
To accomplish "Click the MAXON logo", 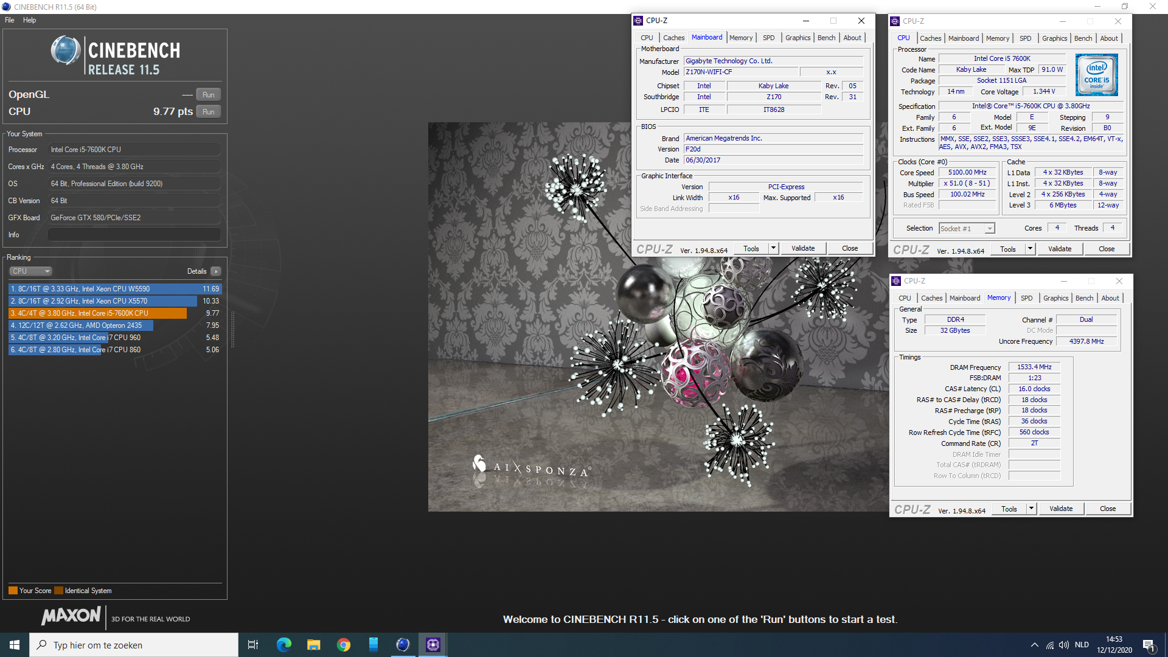I will 71,616.
